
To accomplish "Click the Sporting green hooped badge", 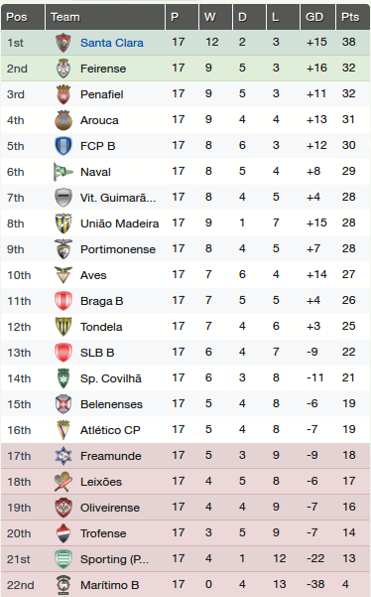I will point(63,559).
